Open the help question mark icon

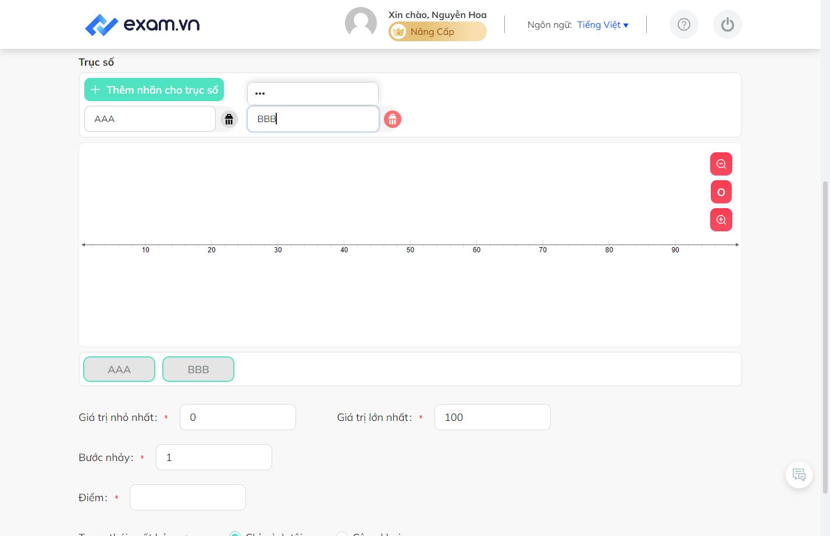pyautogui.click(x=684, y=24)
